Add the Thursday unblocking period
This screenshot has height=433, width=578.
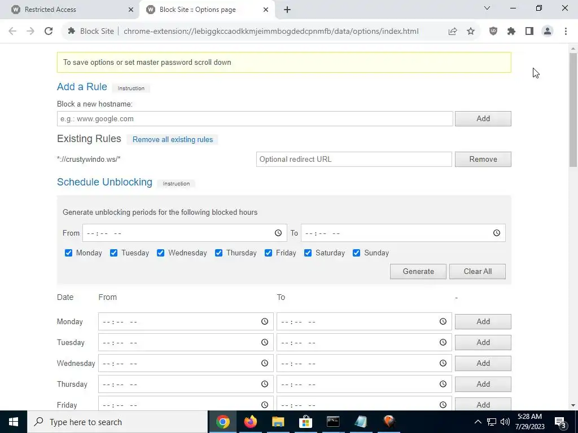tap(483, 384)
